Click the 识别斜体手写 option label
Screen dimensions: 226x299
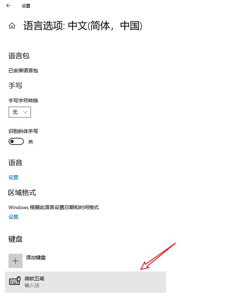coord(23,131)
